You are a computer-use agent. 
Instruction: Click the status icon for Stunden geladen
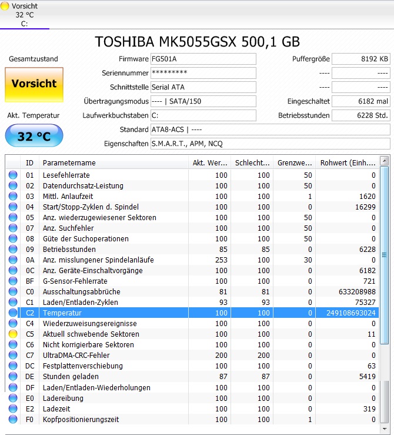pyautogui.click(x=13, y=377)
